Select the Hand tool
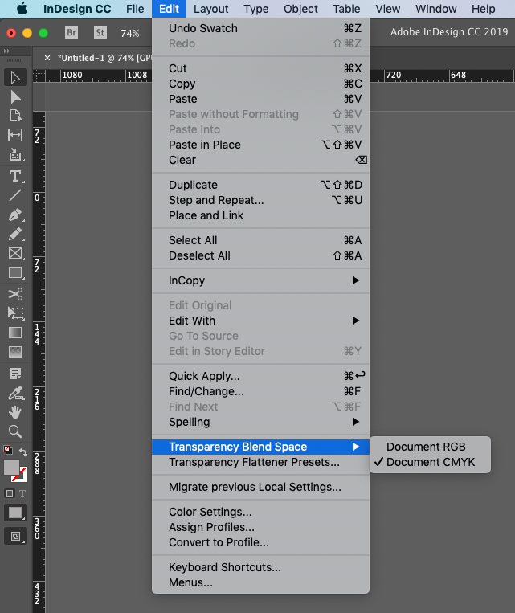Viewport: 515px width, 613px height. [15, 412]
